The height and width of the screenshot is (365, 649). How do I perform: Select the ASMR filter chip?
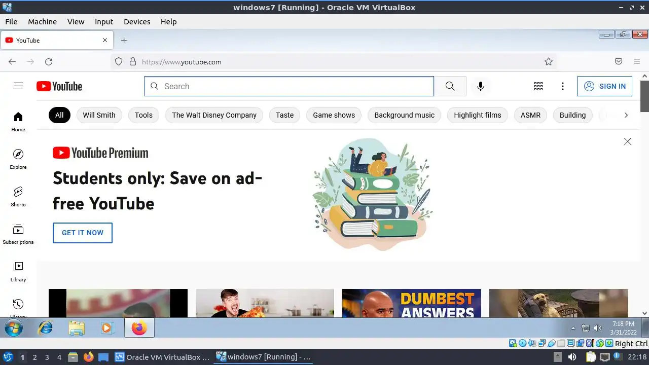pyautogui.click(x=530, y=115)
